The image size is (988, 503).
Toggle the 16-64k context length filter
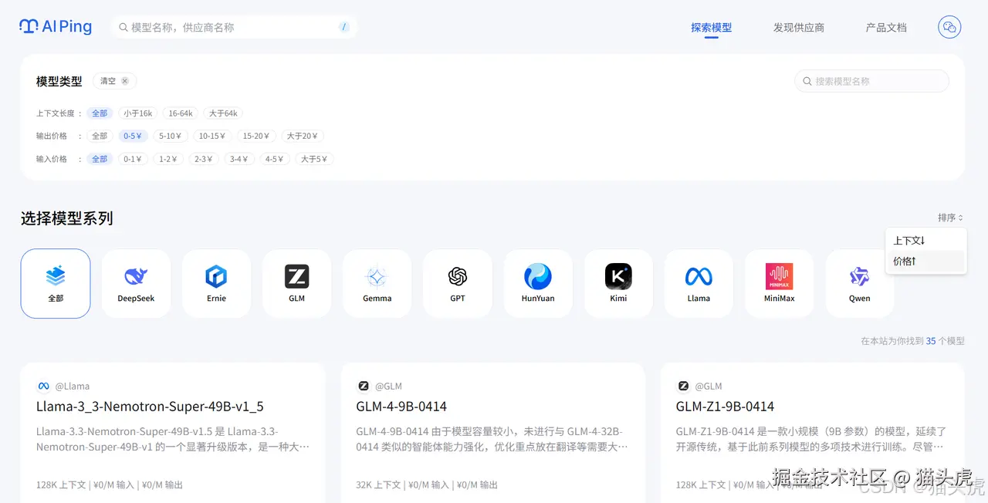coord(180,113)
